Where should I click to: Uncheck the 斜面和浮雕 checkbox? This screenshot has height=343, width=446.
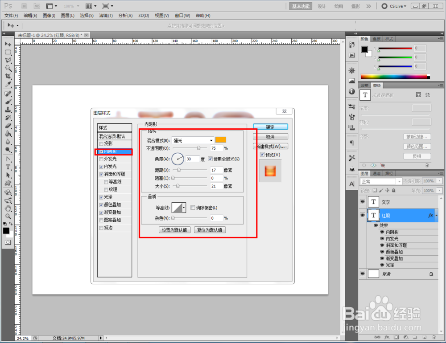[101, 175]
